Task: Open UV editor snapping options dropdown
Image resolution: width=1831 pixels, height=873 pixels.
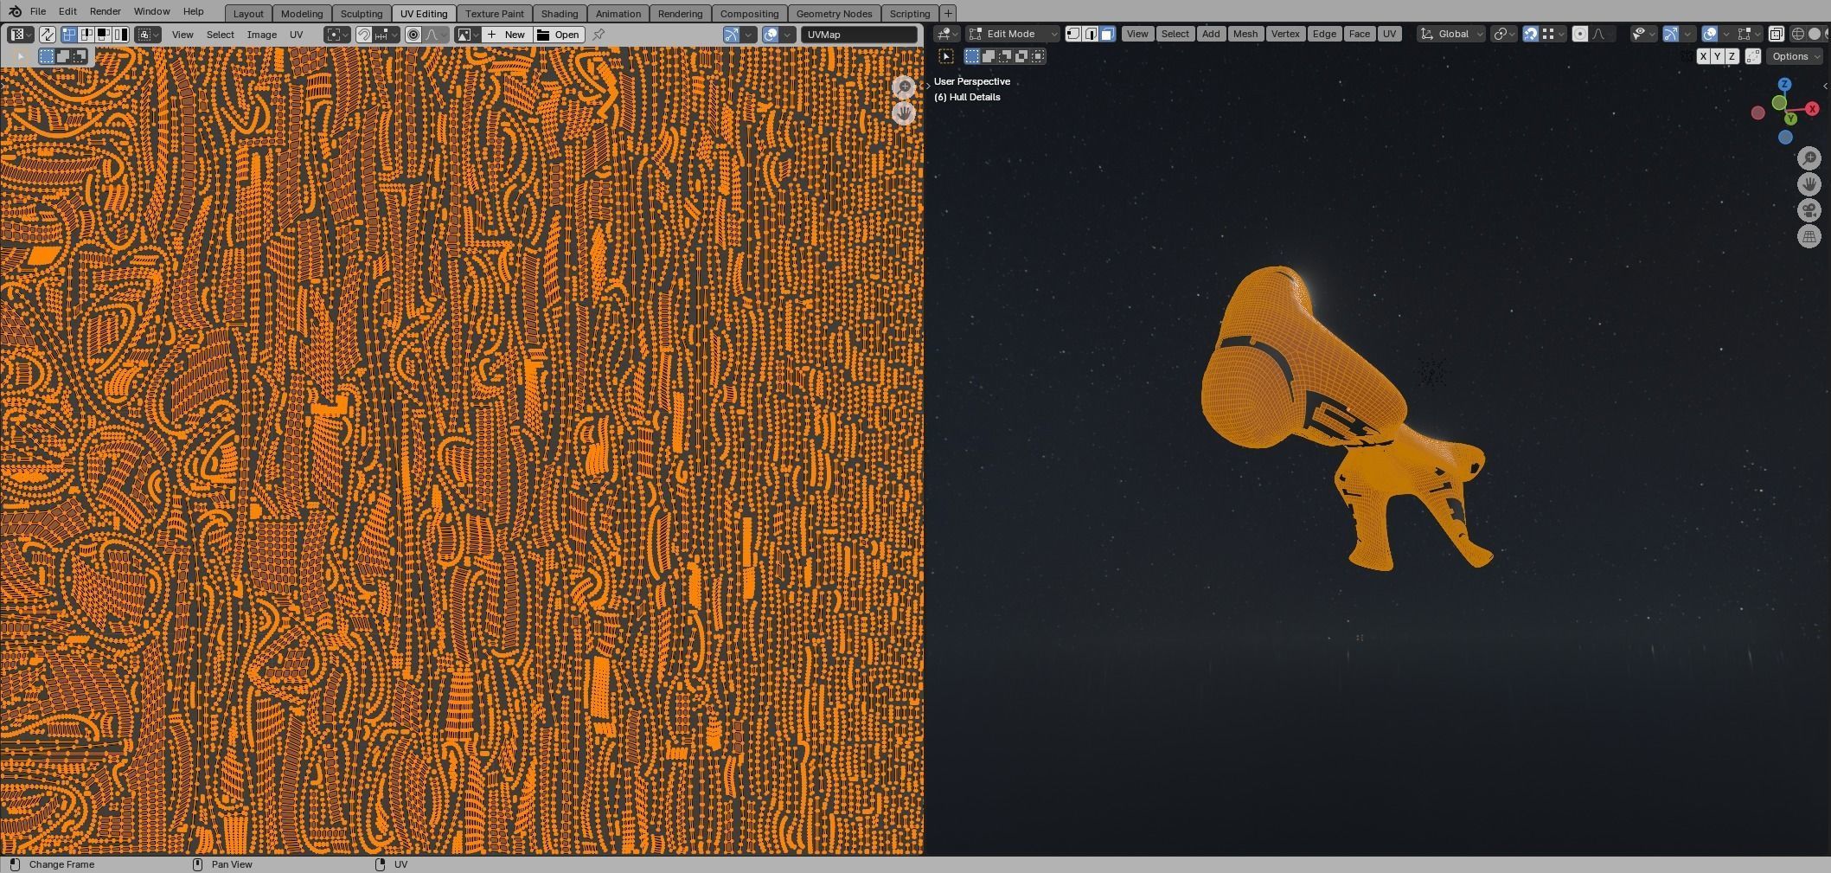Action: (386, 35)
